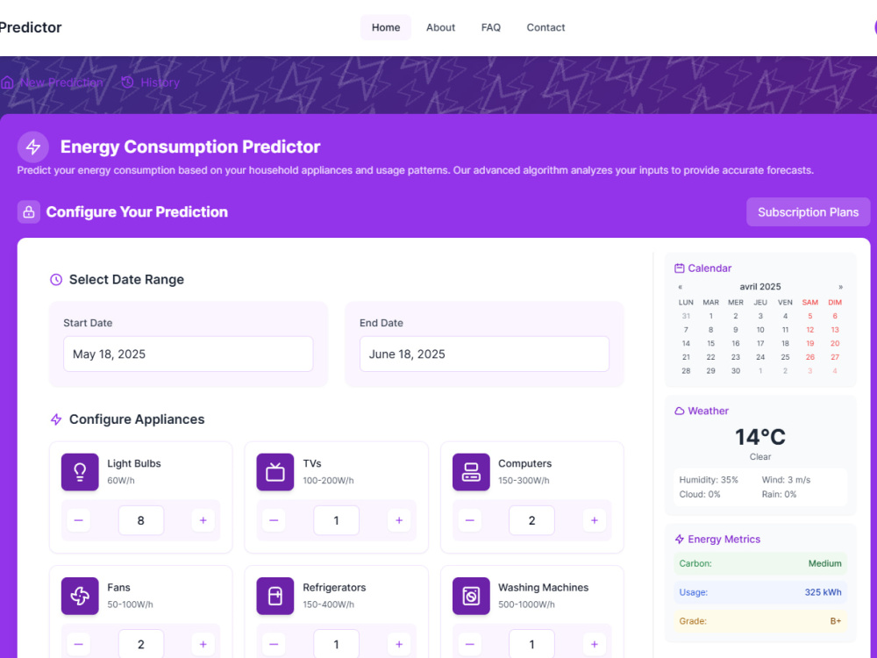Image resolution: width=877 pixels, height=658 pixels.
Task: Open the FAQ page
Action: coord(491,27)
